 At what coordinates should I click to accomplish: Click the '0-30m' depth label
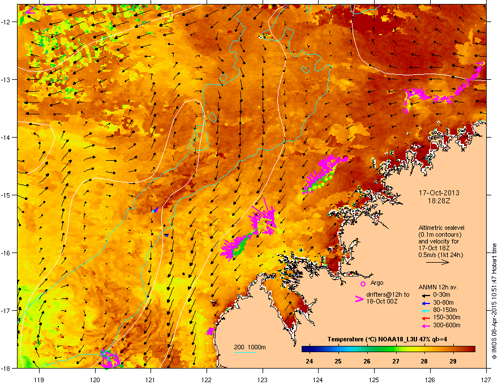coord(441,295)
